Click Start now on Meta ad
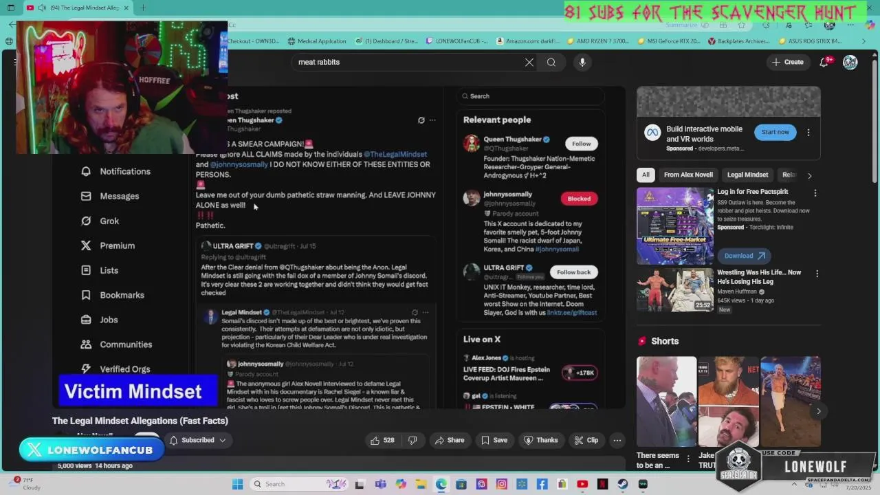The width and height of the screenshot is (880, 495). 775,132
